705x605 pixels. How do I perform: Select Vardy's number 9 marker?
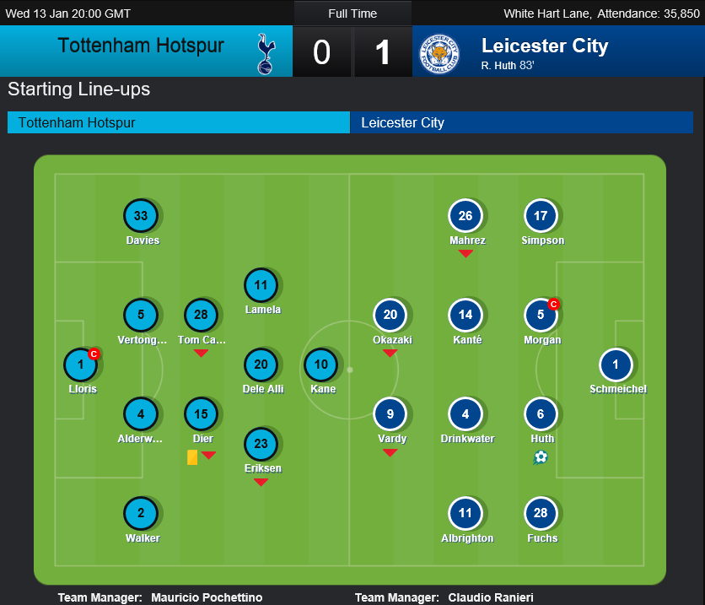click(390, 413)
